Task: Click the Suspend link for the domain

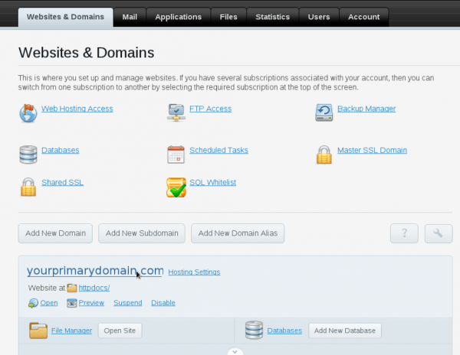Action: [x=127, y=303]
